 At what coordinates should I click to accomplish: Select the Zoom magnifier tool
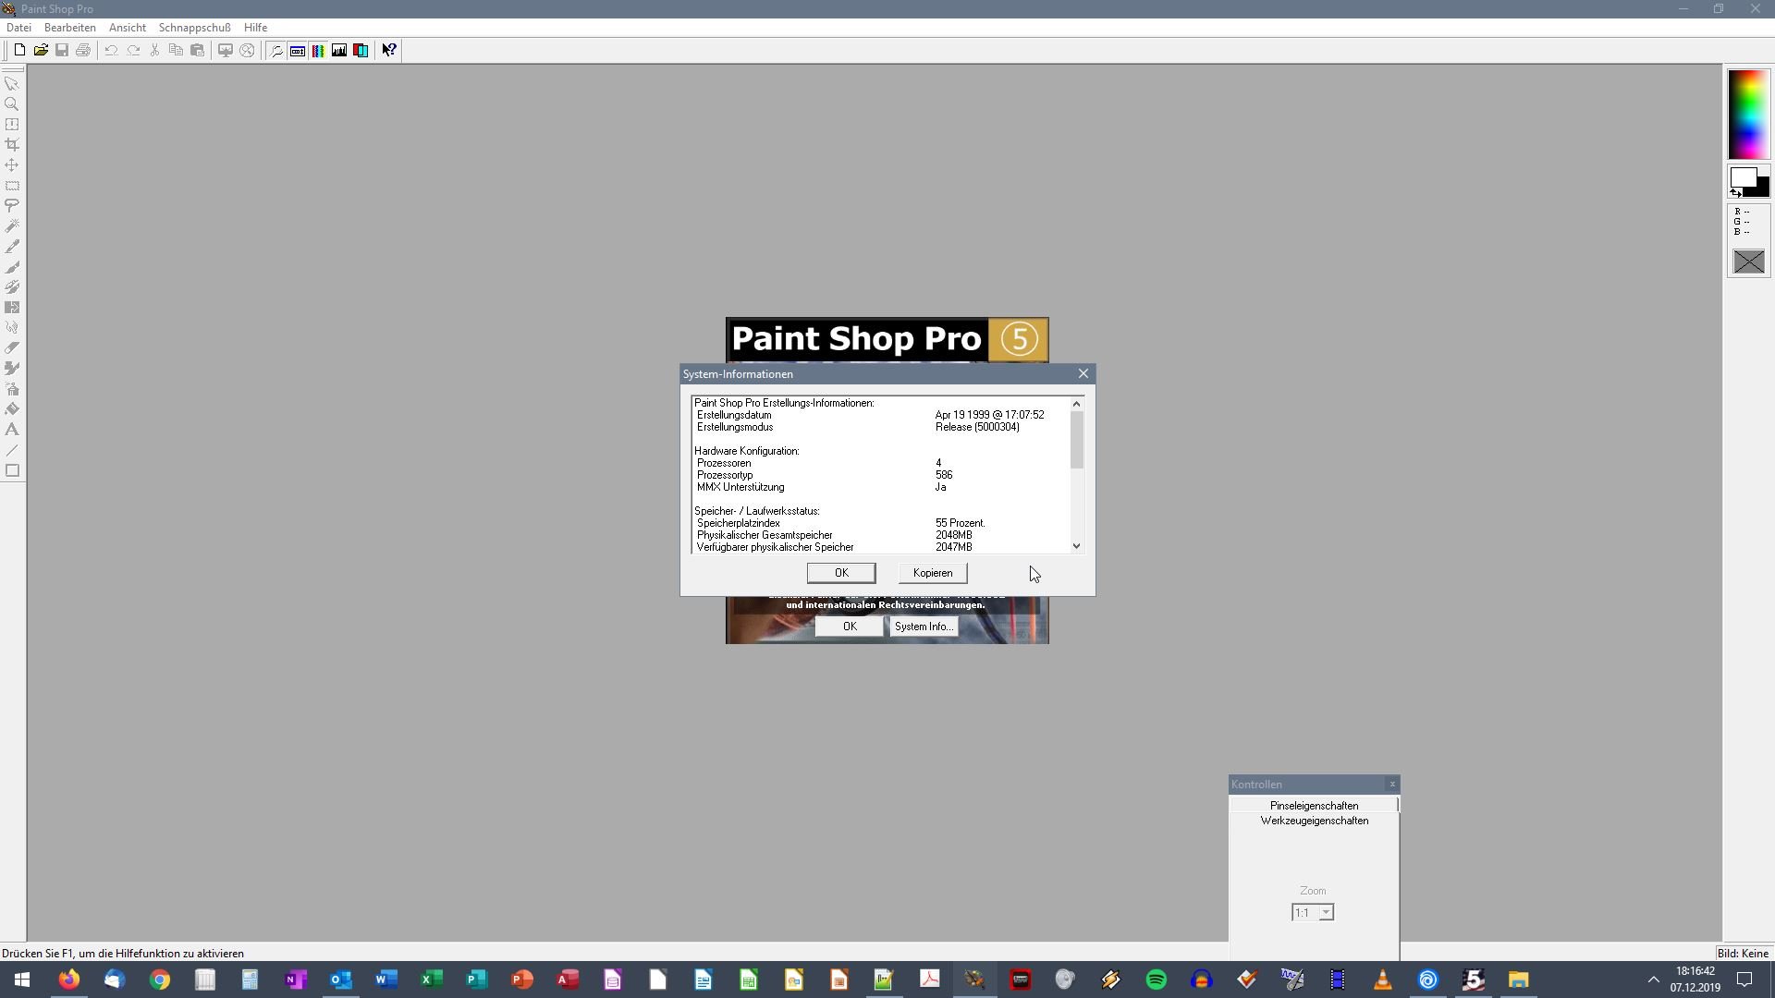point(12,104)
